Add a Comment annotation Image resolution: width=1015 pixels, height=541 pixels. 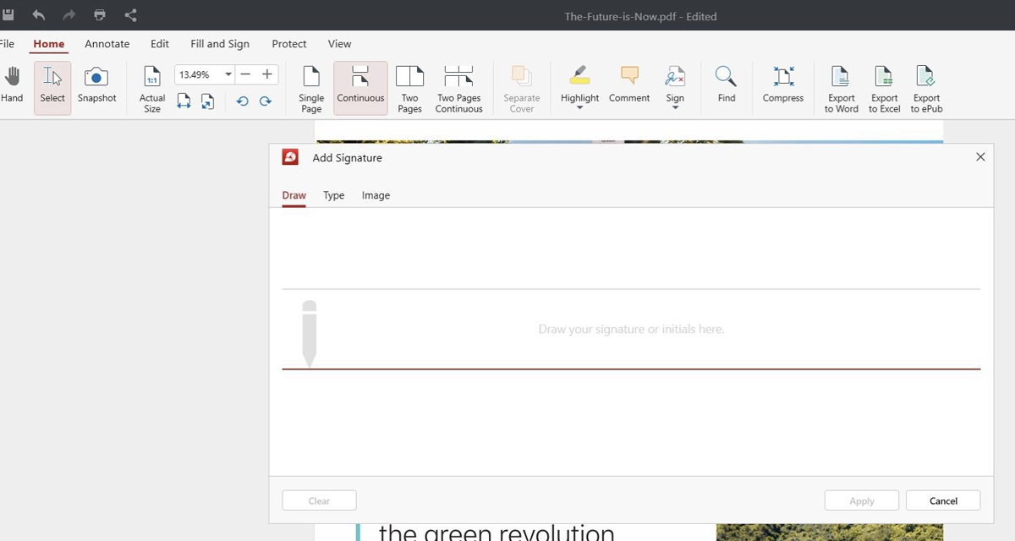pos(628,85)
